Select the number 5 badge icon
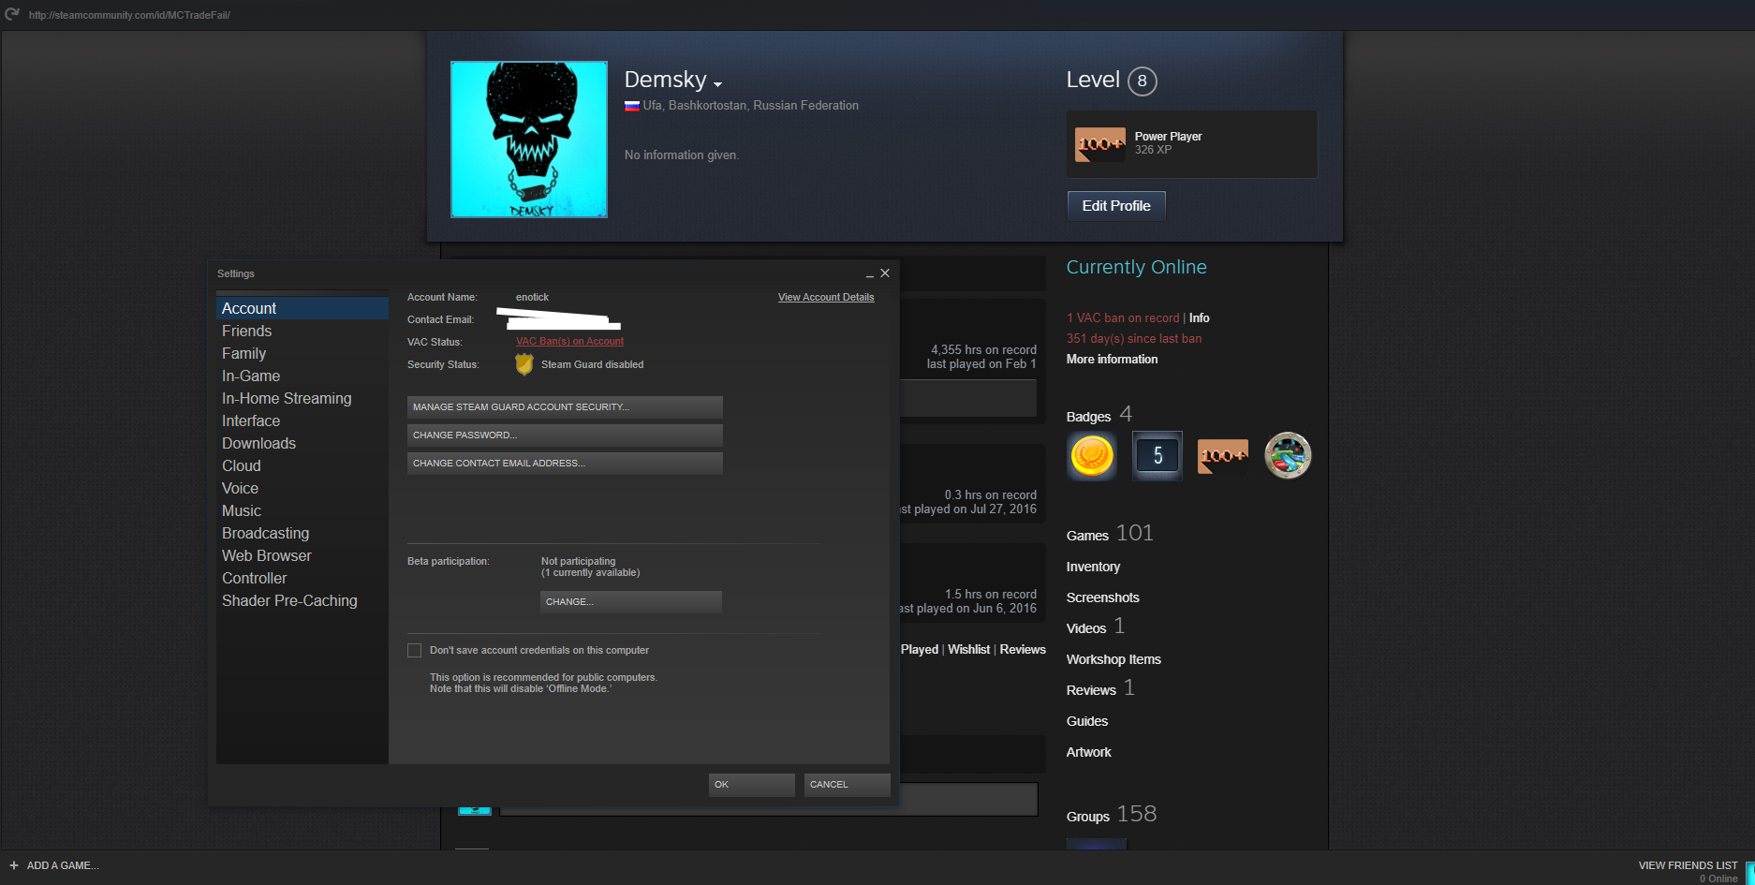 1158,456
